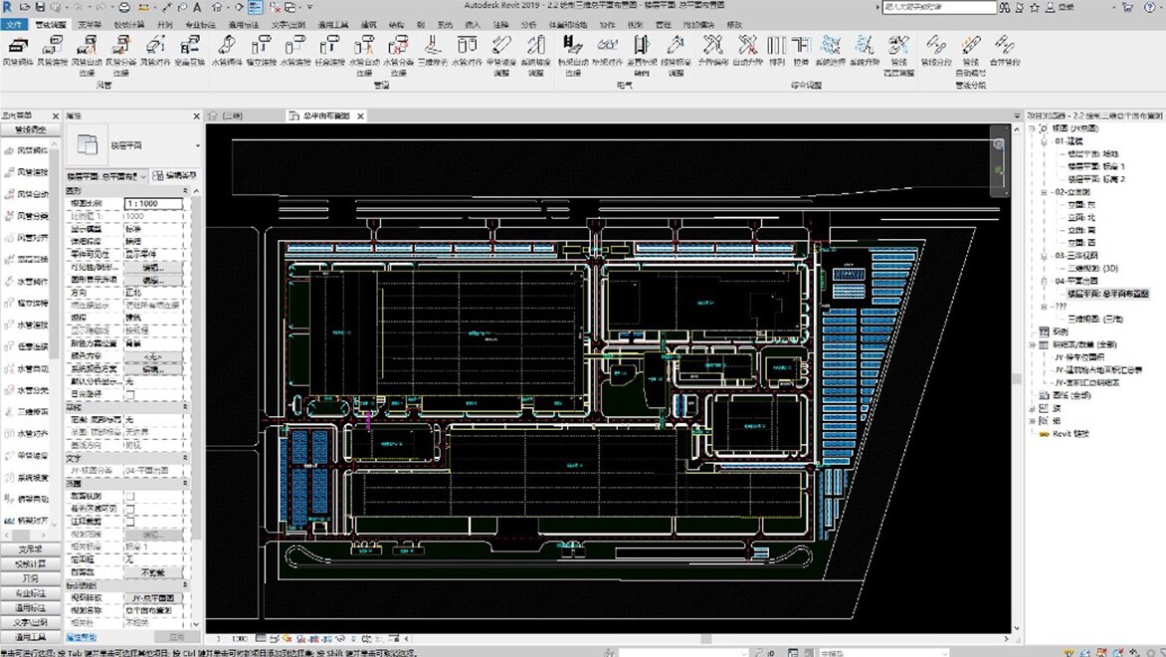Select the 水管对齐 pipe align ribbon tool
The image size is (1166, 657).
pos(467,51)
